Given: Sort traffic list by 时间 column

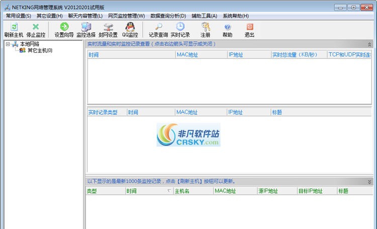Looking at the screenshot, I should (131, 55).
